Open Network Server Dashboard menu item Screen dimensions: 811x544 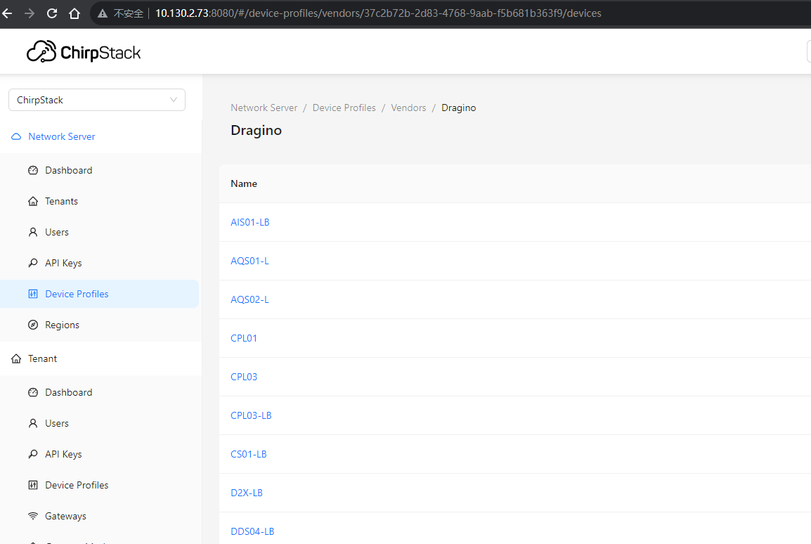pyautogui.click(x=99, y=170)
